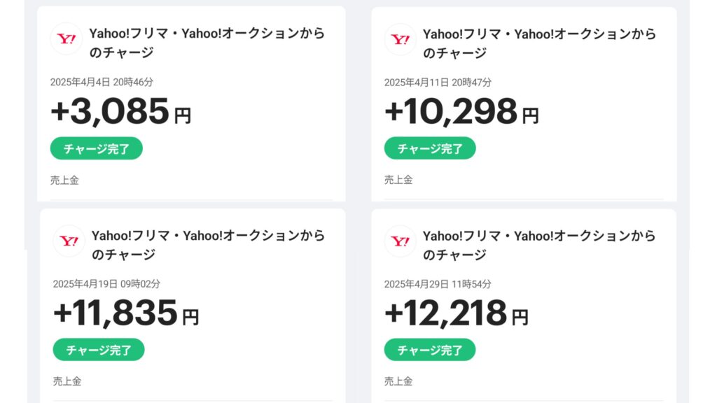Tap チャージ完了 badge for April 11 charge

pyautogui.click(x=430, y=148)
